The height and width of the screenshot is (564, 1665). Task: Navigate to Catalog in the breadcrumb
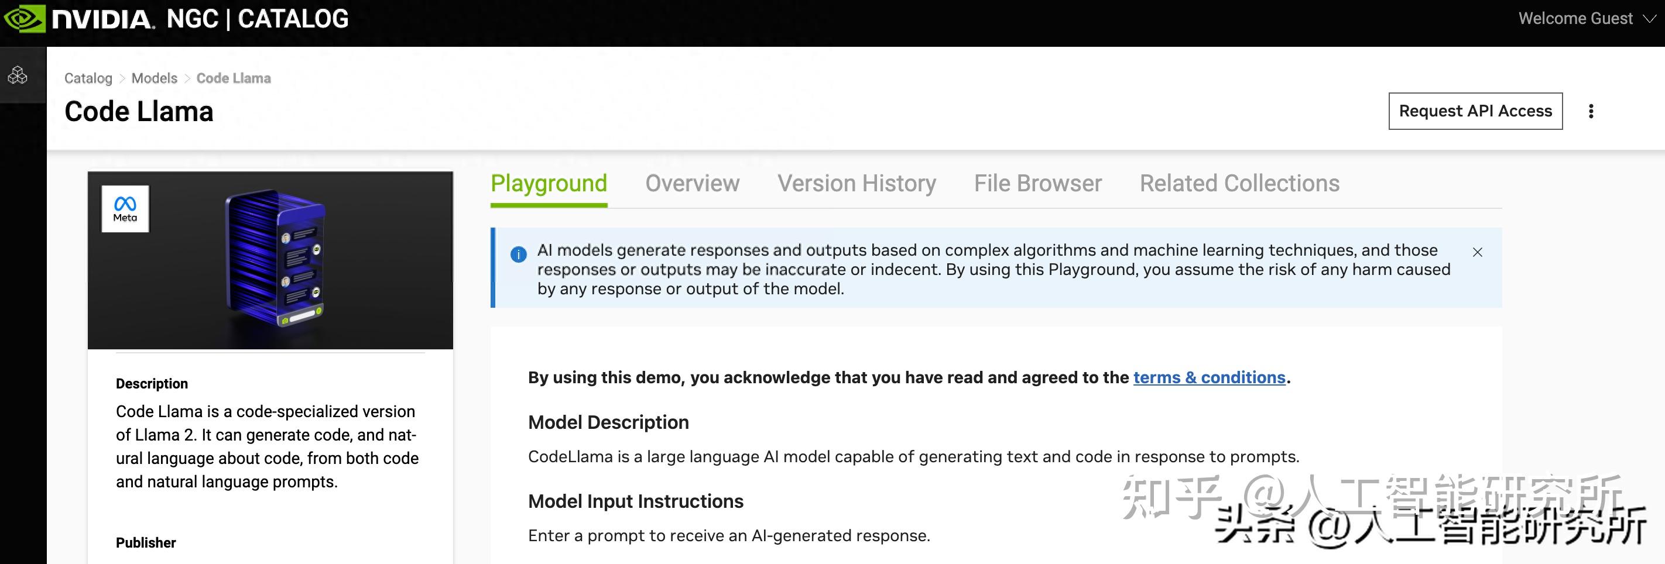(88, 78)
